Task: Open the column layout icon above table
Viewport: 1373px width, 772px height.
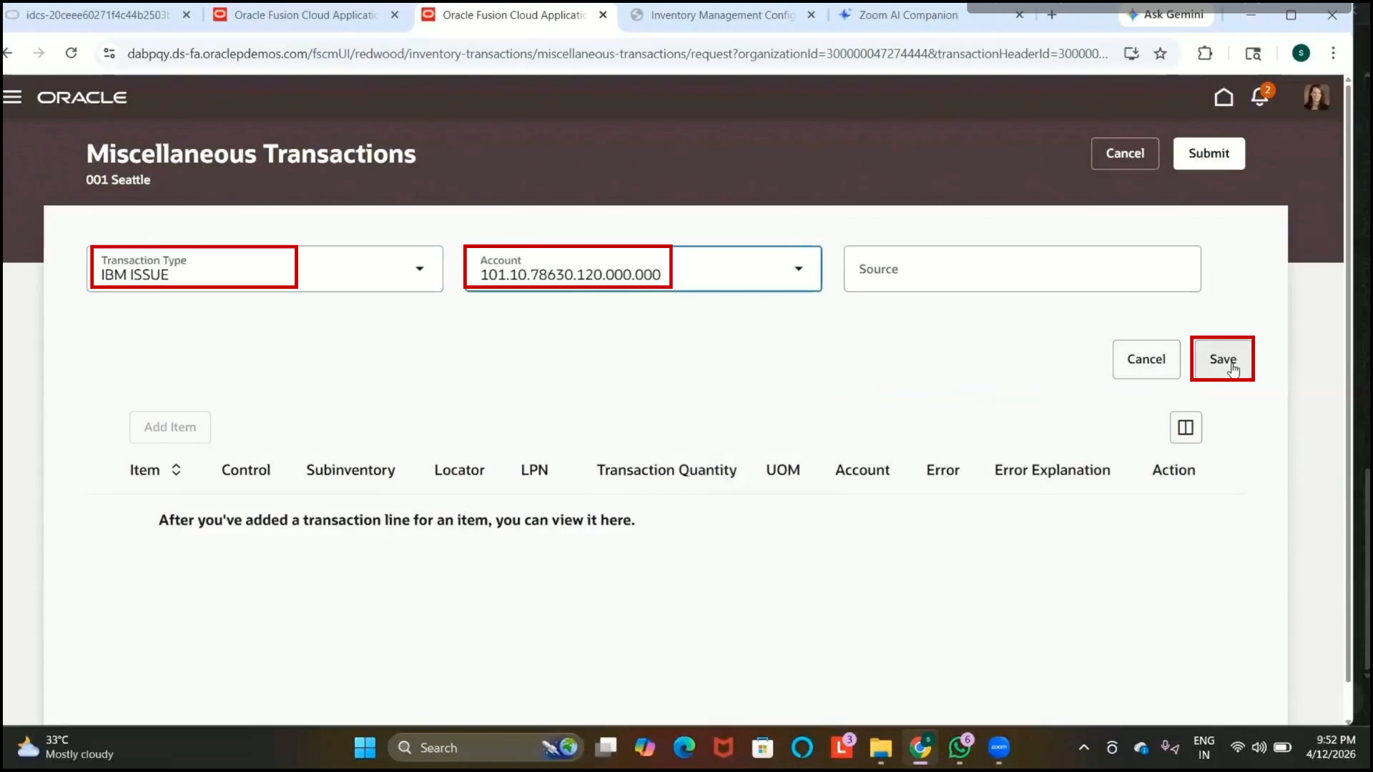Action: tap(1186, 427)
